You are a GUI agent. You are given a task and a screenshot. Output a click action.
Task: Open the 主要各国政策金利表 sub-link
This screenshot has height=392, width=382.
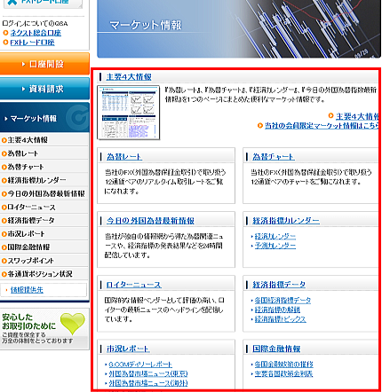(x=283, y=374)
